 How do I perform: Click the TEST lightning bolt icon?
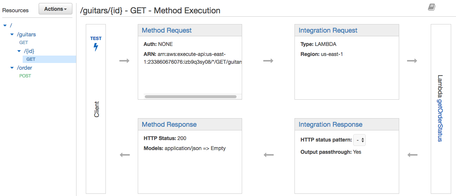click(x=96, y=47)
